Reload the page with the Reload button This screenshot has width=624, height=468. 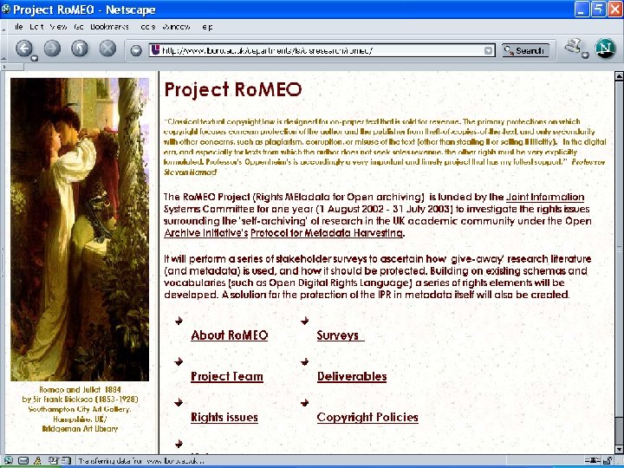tap(80, 49)
